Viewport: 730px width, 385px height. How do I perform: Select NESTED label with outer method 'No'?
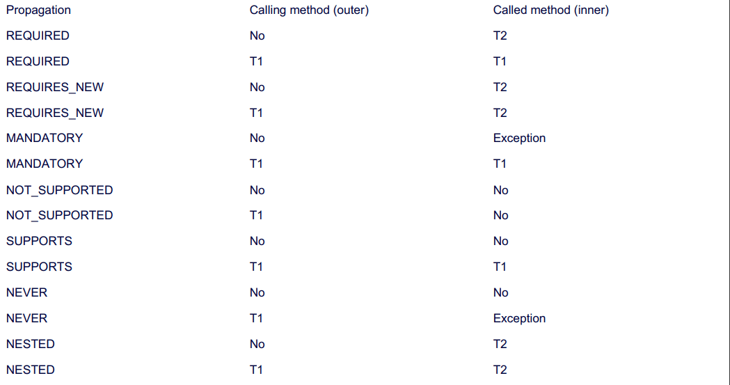click(31, 344)
